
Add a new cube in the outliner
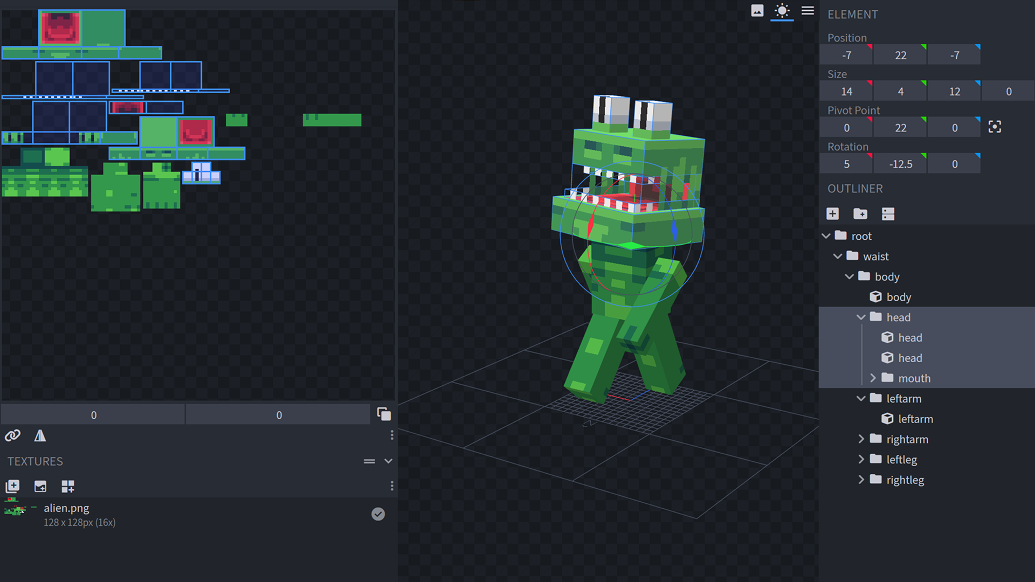tap(832, 214)
